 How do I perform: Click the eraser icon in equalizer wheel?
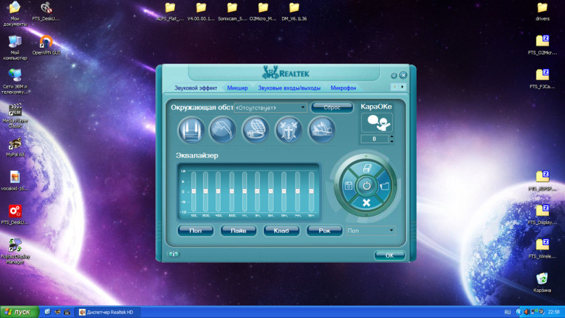(x=365, y=168)
